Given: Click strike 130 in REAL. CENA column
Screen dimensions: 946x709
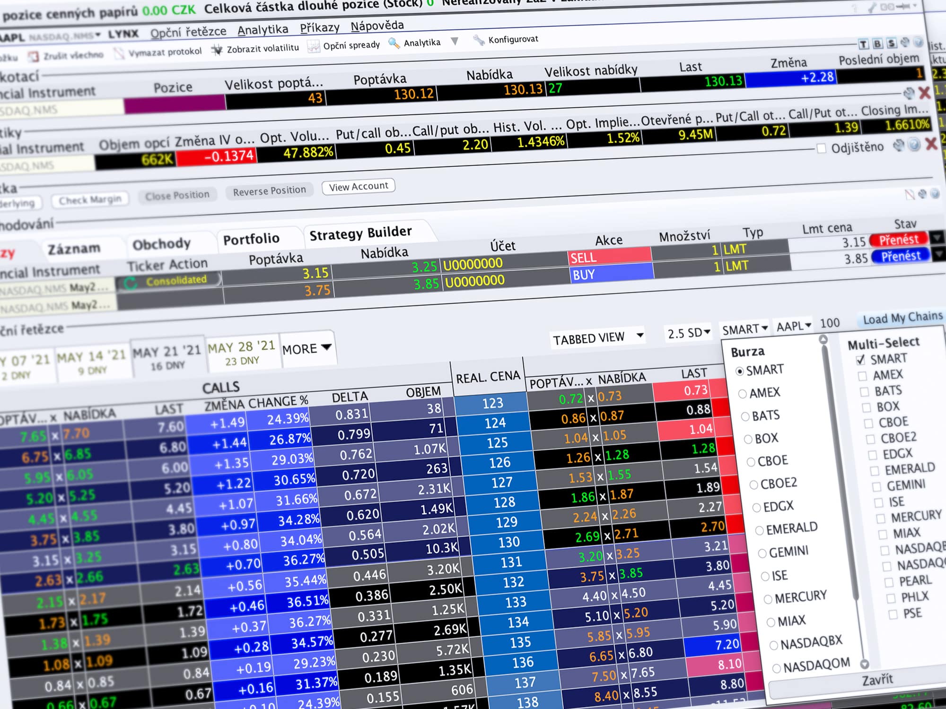Looking at the screenshot, I should tap(508, 542).
